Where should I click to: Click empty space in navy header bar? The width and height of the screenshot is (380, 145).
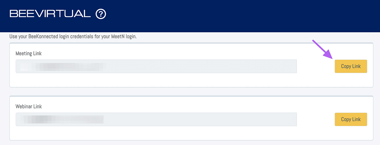[242, 16]
